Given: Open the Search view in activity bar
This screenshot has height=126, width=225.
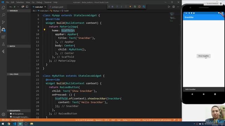Looking at the screenshot, I should (3, 15).
